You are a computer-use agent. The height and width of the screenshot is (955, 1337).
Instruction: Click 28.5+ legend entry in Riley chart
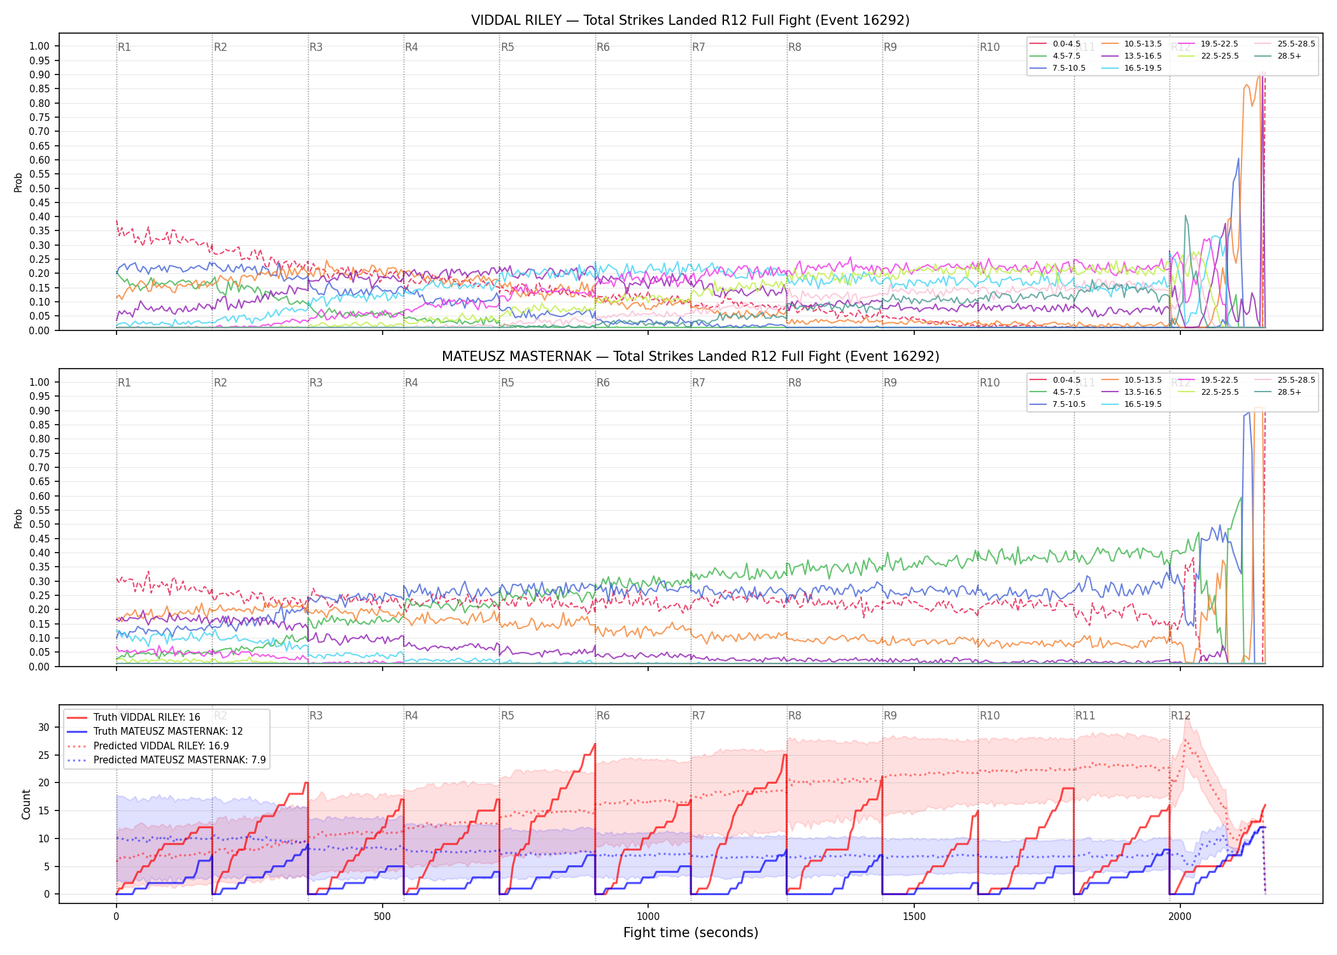point(1278,56)
